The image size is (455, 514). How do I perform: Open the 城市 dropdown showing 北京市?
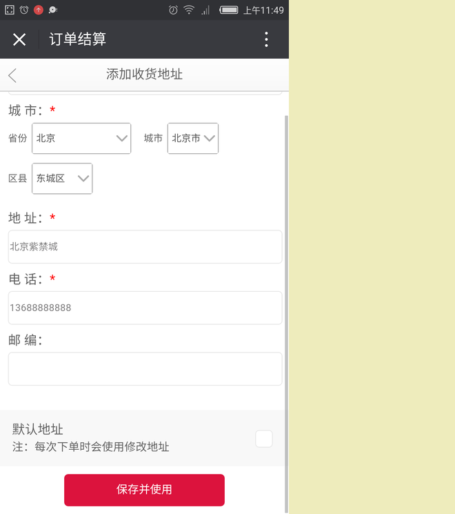click(x=193, y=139)
